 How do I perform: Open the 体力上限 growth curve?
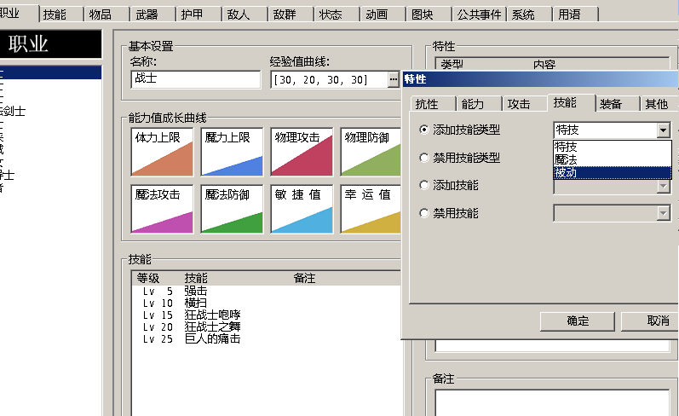click(162, 152)
